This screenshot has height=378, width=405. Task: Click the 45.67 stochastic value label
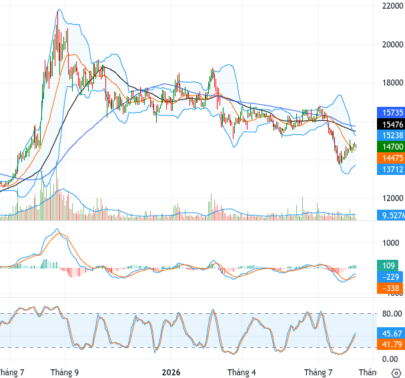pyautogui.click(x=391, y=333)
